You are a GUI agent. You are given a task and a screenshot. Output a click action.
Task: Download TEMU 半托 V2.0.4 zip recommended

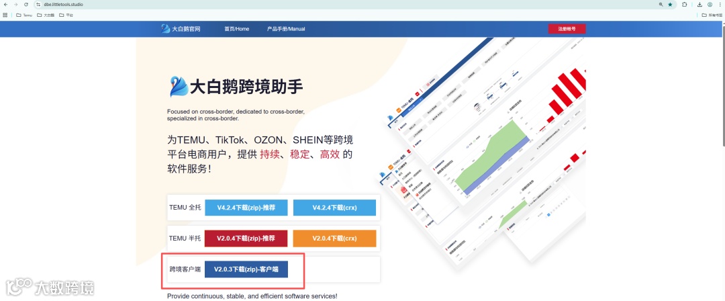(x=246, y=239)
